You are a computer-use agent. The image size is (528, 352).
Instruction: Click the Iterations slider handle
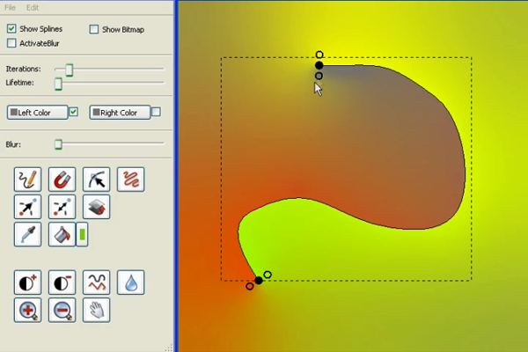[x=69, y=70]
